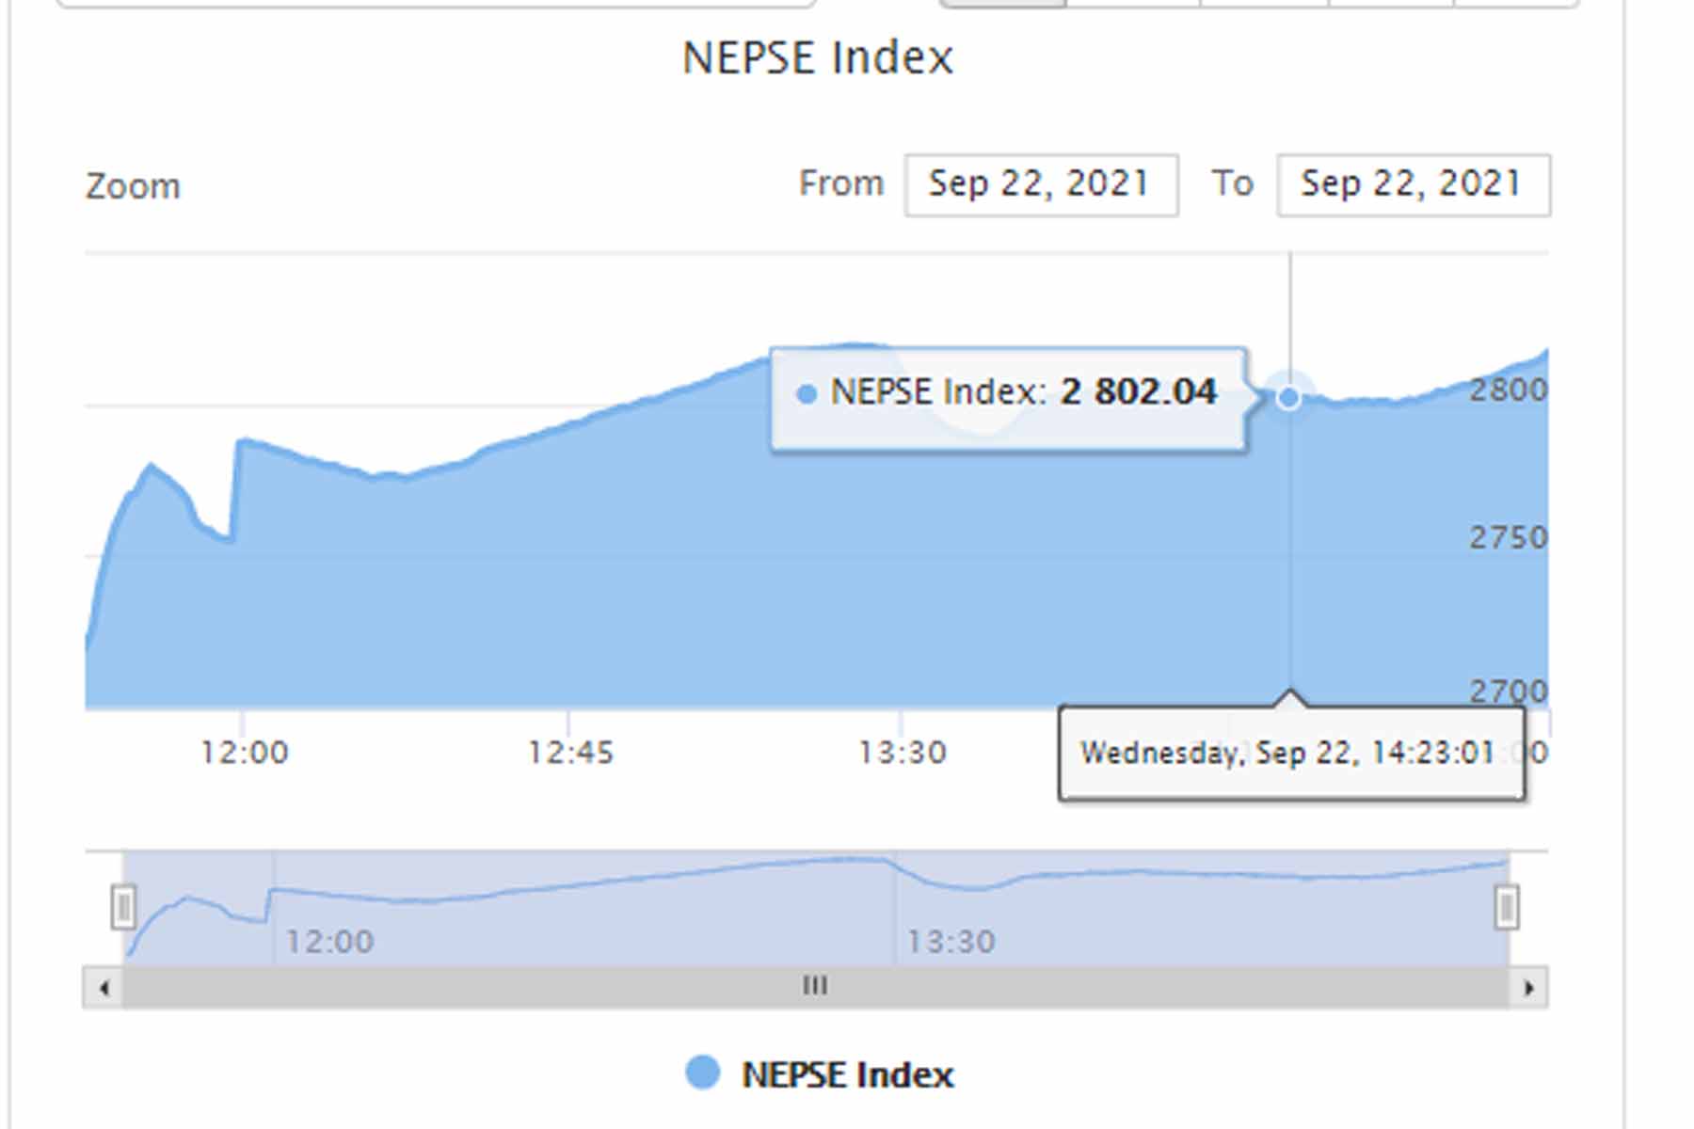Click the navigator's right range handle
This screenshot has height=1129, width=1694.
[x=1506, y=907]
